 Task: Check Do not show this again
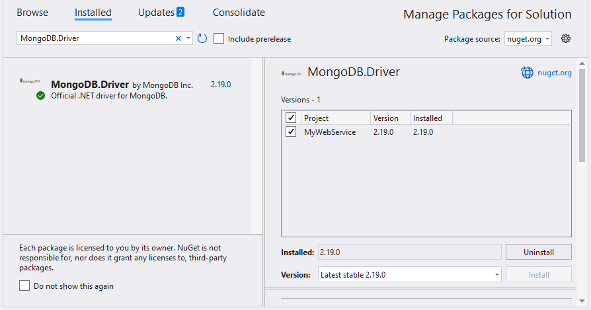click(25, 286)
